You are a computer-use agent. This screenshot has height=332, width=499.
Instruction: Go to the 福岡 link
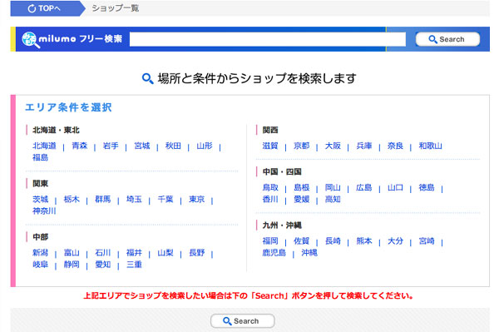270,241
